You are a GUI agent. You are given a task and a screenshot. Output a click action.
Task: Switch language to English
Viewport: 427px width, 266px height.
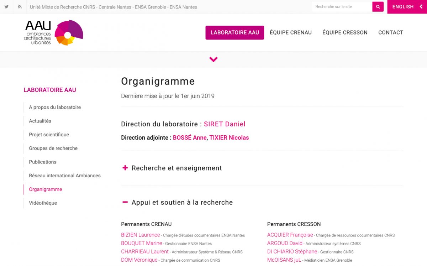coord(407,7)
